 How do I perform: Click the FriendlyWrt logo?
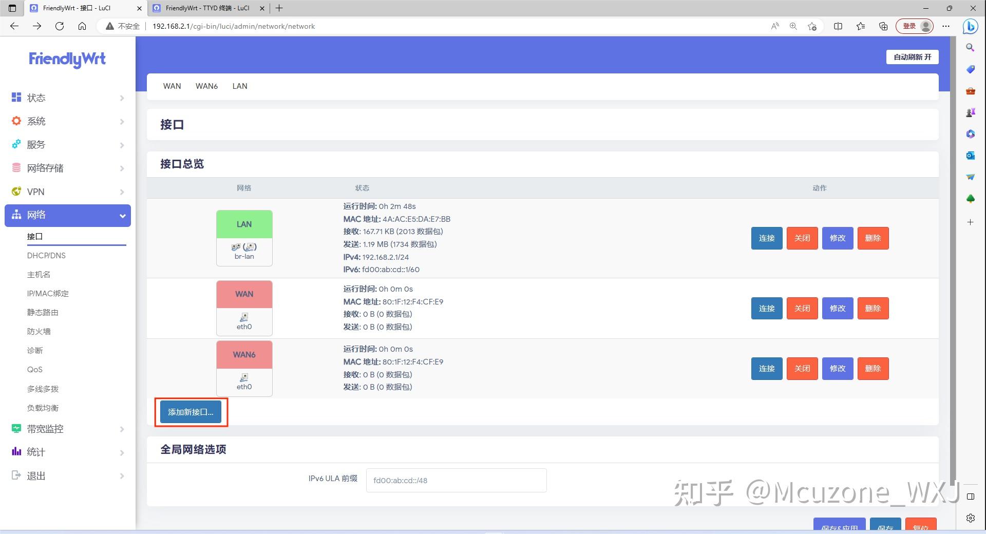click(67, 60)
